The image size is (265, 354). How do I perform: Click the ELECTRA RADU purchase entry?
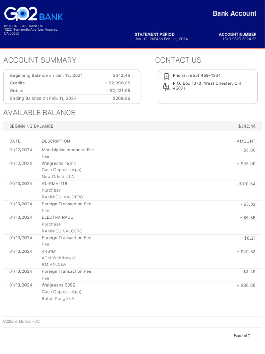coord(58,217)
